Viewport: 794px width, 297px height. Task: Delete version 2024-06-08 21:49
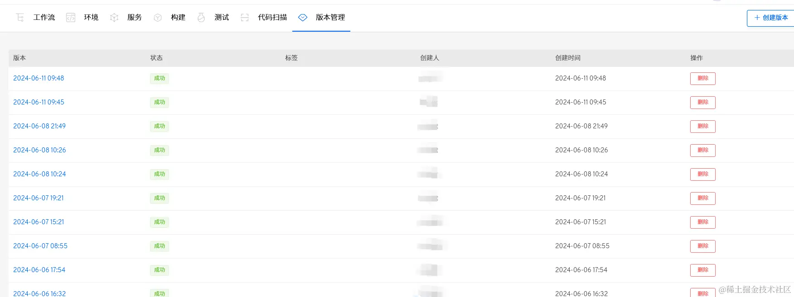703,127
